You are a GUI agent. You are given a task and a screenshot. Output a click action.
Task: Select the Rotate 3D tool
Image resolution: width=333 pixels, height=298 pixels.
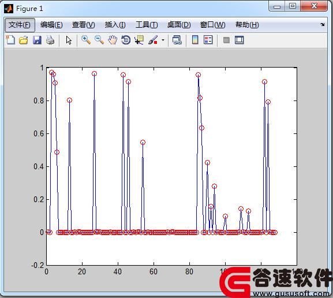click(126, 40)
